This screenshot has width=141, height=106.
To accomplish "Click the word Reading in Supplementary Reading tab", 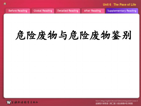I will 131,11.
